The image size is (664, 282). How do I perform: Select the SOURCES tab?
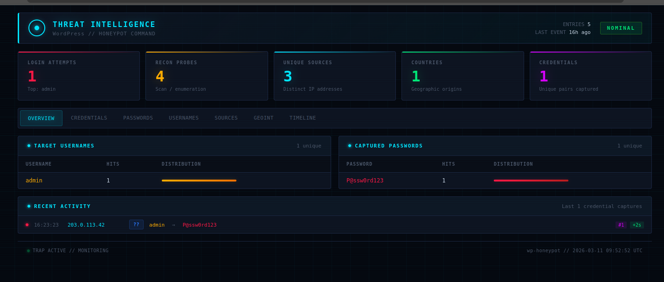(226, 118)
